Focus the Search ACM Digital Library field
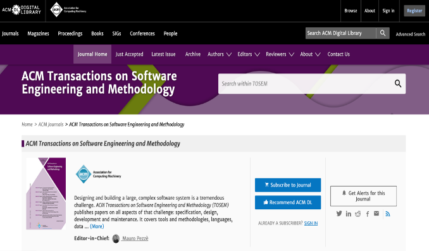 [340, 33]
